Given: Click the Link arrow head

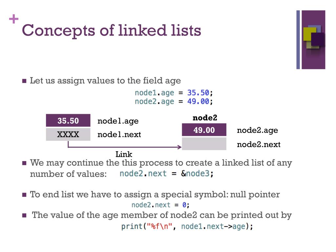Looking at the screenshot, I should (179, 147).
